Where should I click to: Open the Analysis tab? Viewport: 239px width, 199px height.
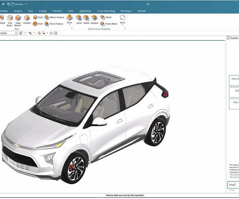tap(18, 11)
